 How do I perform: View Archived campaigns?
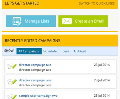click(x=80, y=51)
